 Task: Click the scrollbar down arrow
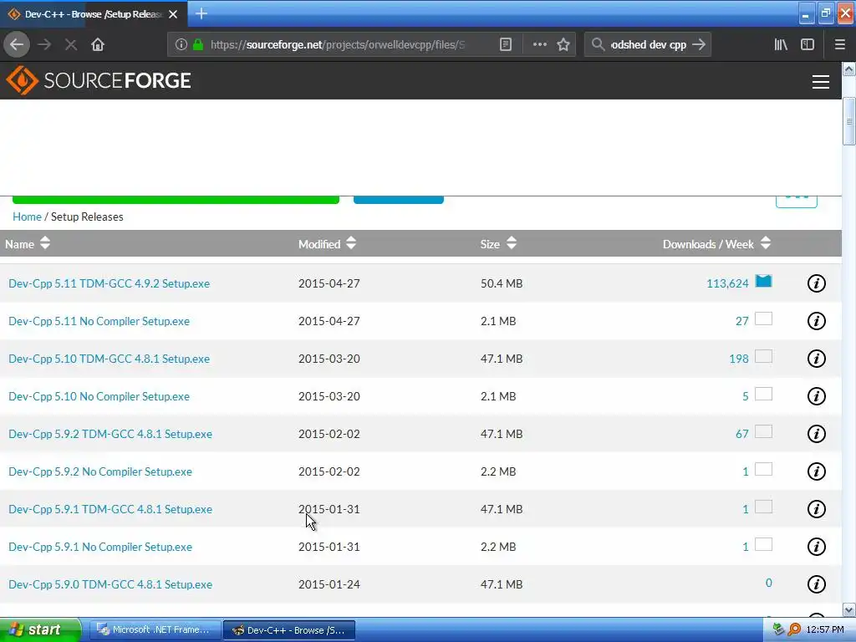click(849, 609)
